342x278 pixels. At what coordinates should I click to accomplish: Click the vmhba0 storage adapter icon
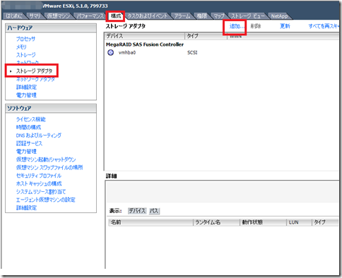tap(110, 52)
